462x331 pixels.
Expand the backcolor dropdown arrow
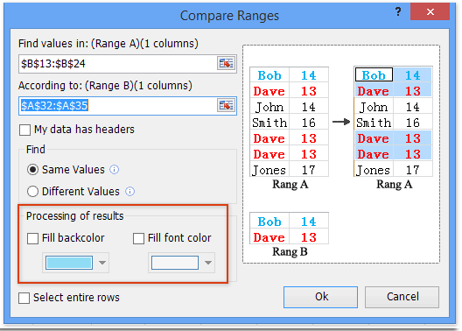102,263
